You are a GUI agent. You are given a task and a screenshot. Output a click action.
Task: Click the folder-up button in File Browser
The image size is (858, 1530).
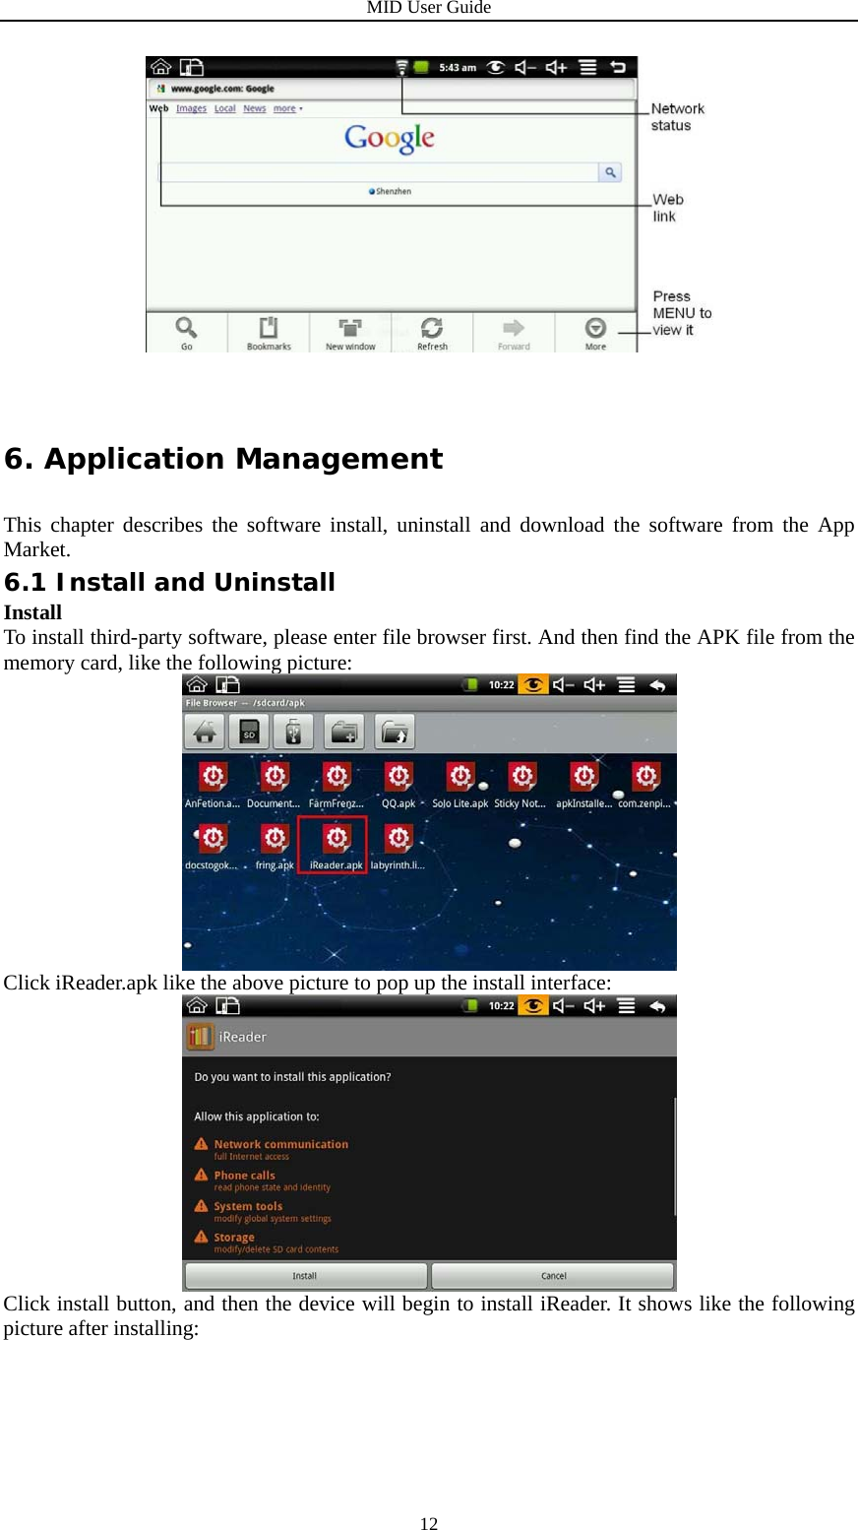[395, 732]
